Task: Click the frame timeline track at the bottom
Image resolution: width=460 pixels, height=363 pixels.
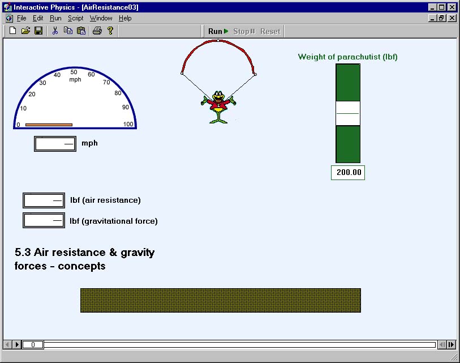Action: (239, 344)
